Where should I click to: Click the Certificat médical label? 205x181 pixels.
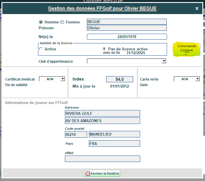(x=20, y=79)
